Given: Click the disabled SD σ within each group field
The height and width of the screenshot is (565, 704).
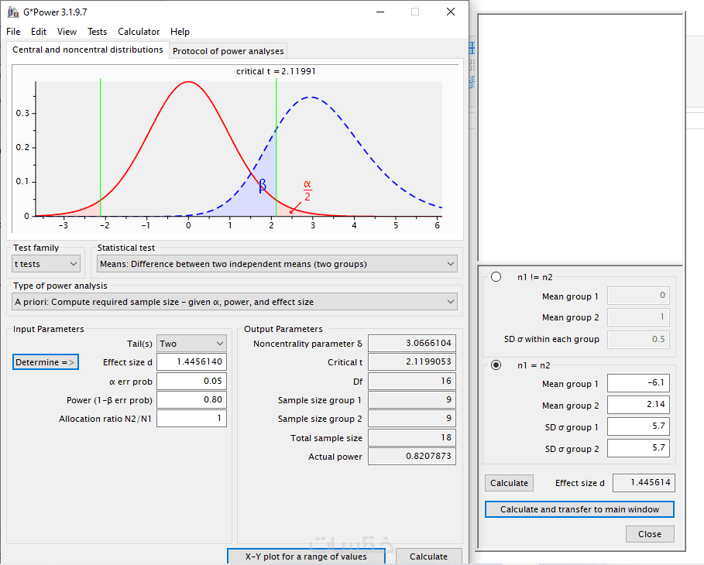Looking at the screenshot, I should (638, 339).
